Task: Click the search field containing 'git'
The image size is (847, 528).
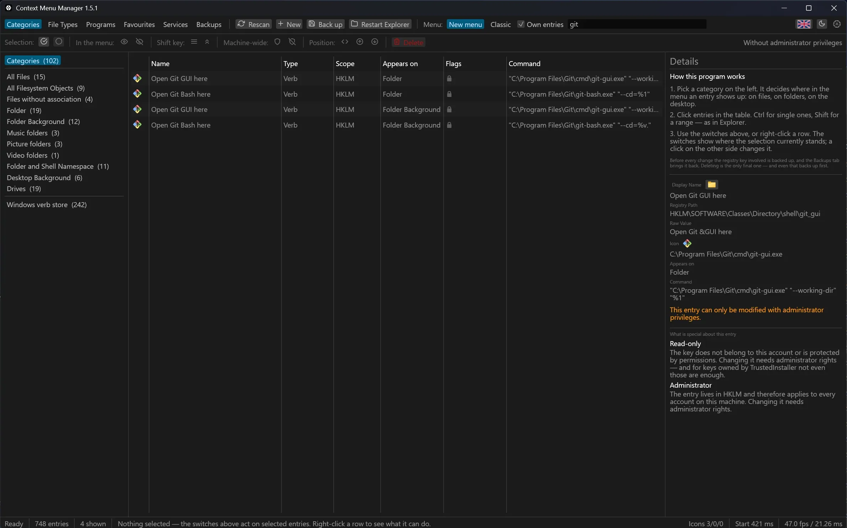Action: (637, 24)
